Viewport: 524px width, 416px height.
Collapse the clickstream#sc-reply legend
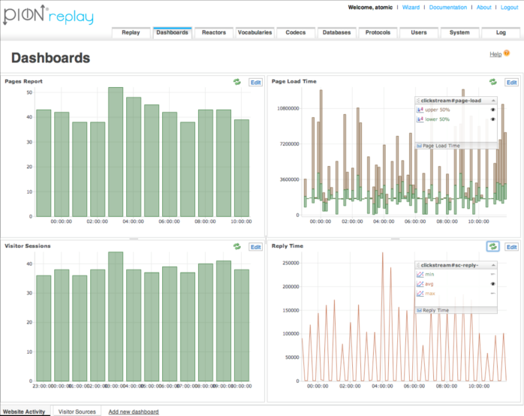pyautogui.click(x=493, y=265)
